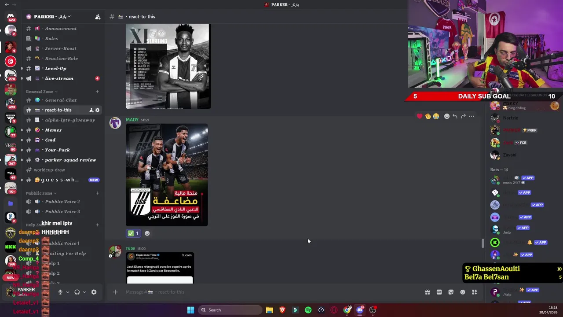Screen dimensions: 563x317
Task: Open member Zayani in members list
Action: pos(509,155)
